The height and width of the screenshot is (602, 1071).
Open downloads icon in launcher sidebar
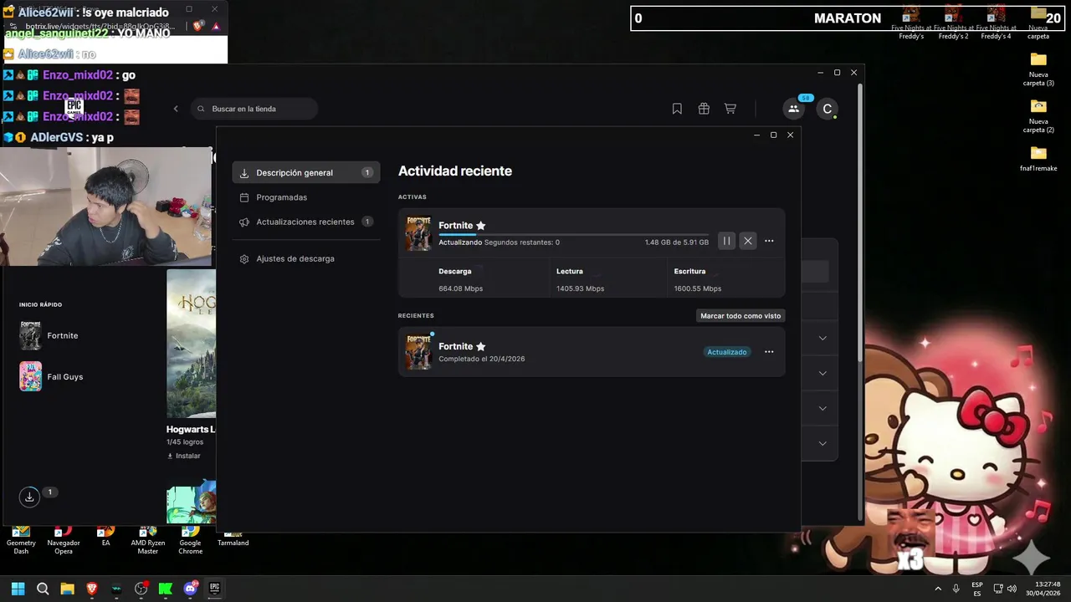pos(29,497)
